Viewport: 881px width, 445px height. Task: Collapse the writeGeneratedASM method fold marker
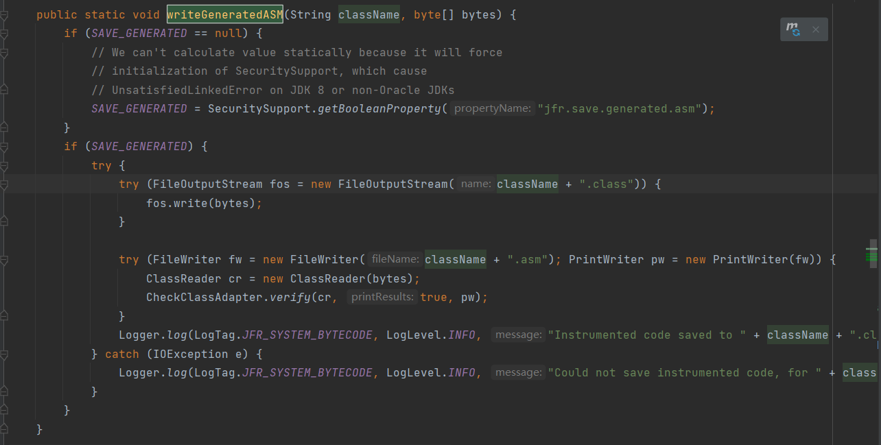[x=3, y=14]
